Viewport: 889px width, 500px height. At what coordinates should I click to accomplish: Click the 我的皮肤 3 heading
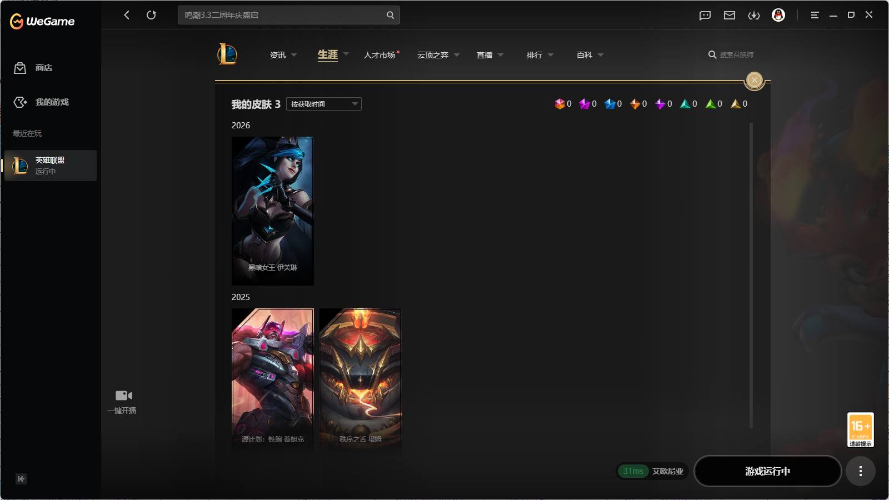click(256, 104)
